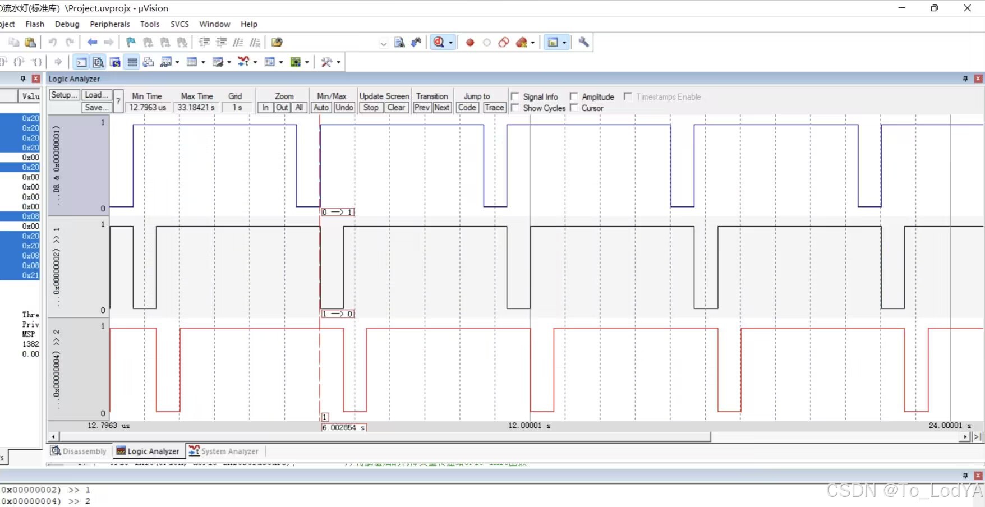Navigate backwards with the blue left arrow
Viewport: 985px width, 507px height.
click(x=92, y=42)
